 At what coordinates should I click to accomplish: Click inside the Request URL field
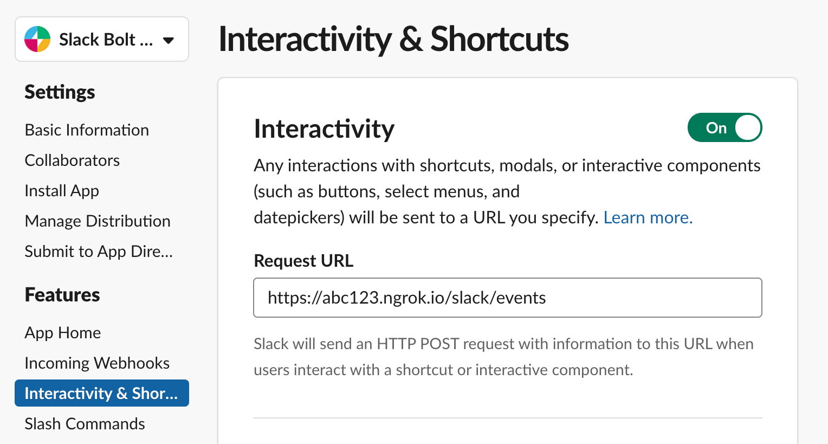click(508, 297)
